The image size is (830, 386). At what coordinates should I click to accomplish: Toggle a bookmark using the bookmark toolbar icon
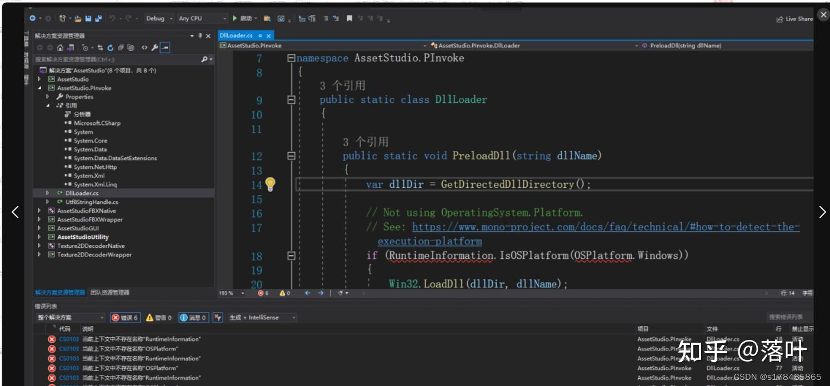(349, 18)
